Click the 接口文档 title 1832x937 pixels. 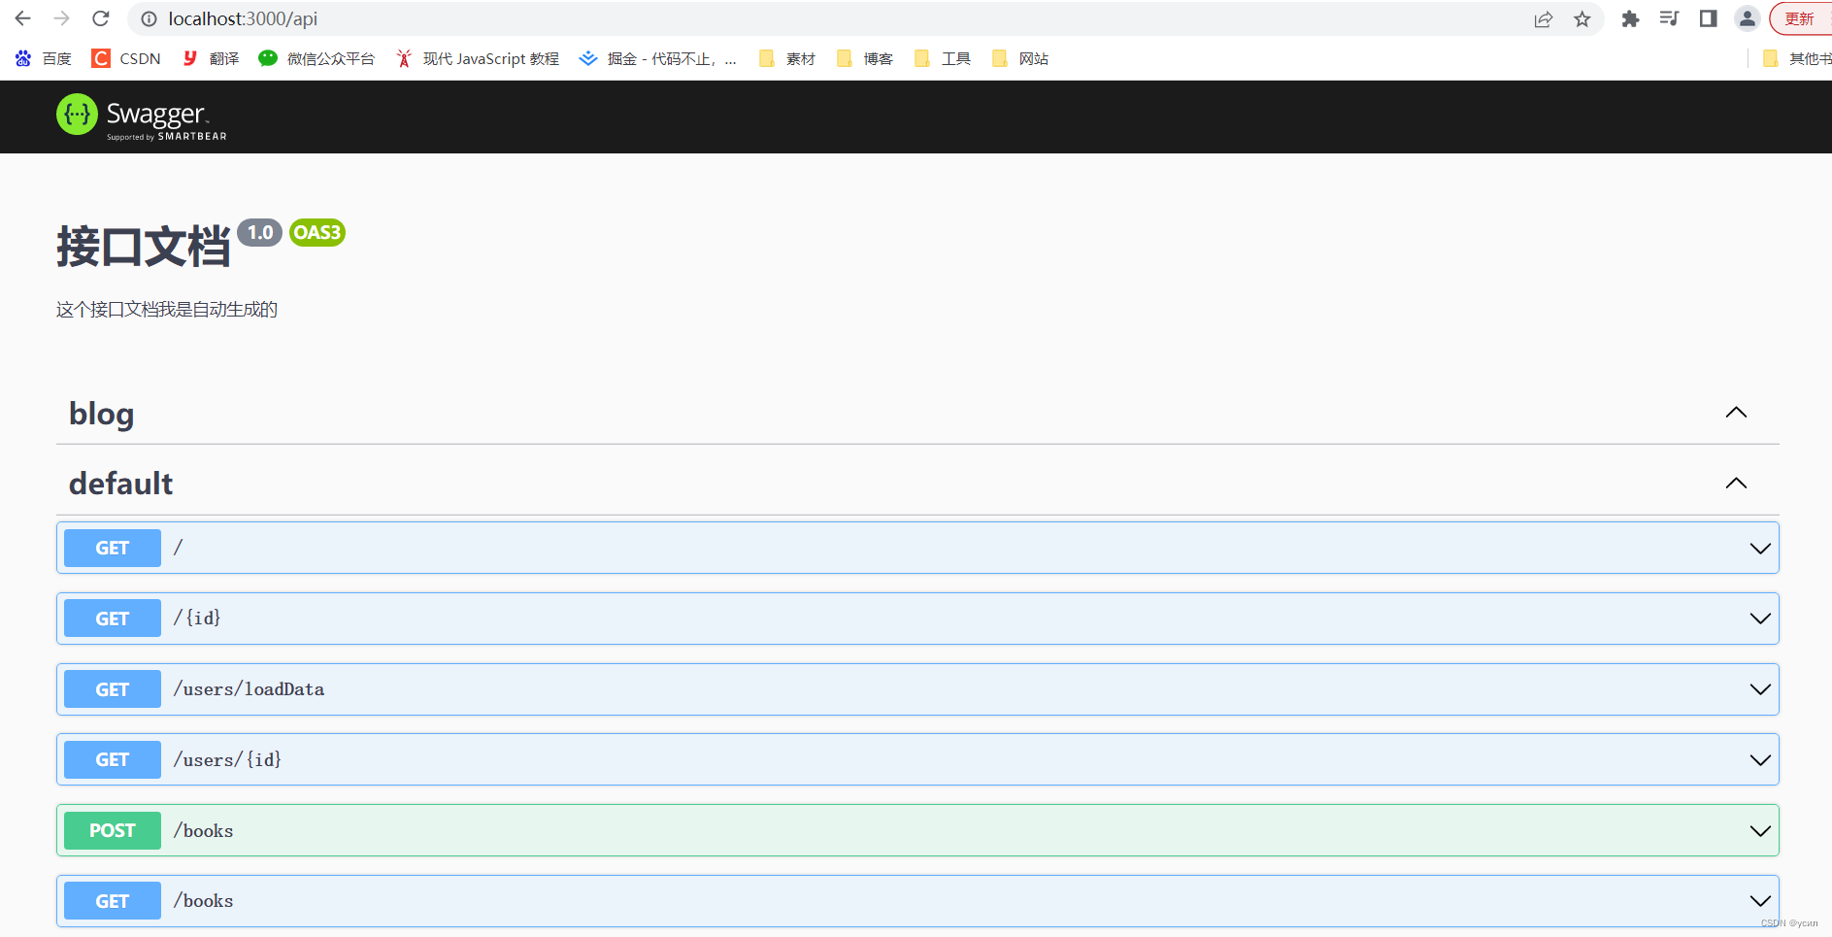coord(144,247)
